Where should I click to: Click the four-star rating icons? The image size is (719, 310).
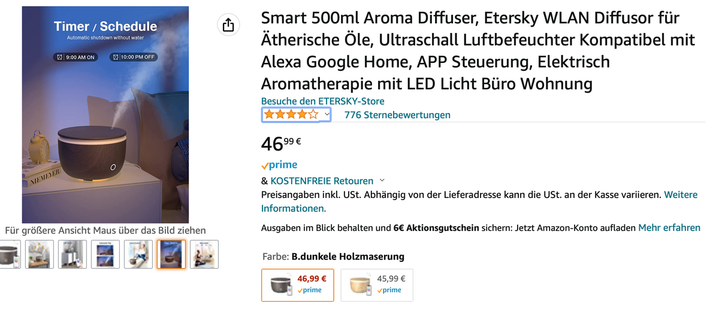tap(292, 114)
